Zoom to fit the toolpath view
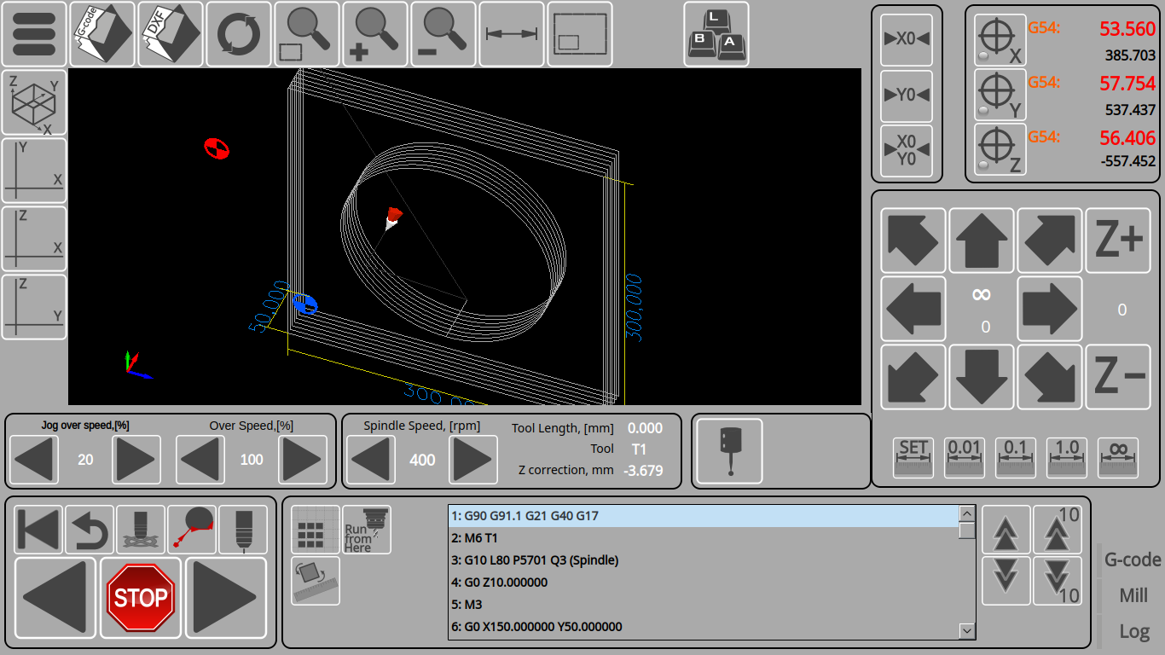This screenshot has width=1165, height=655. 307,34
